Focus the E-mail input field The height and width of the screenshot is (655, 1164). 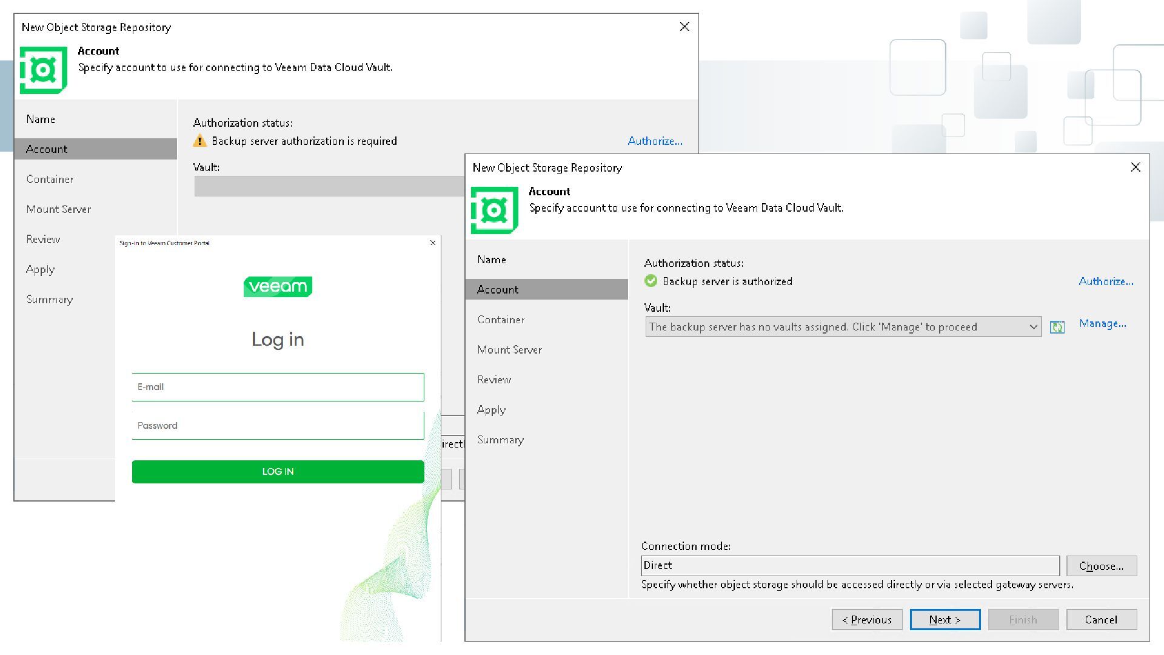click(278, 387)
